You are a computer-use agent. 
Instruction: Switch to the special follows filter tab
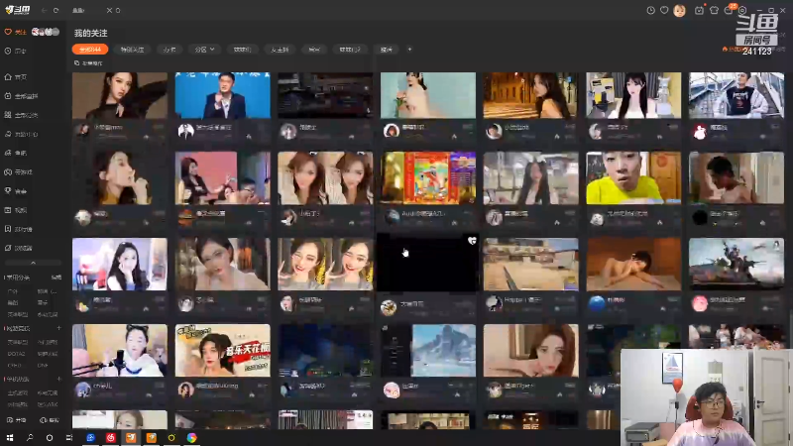tap(132, 50)
